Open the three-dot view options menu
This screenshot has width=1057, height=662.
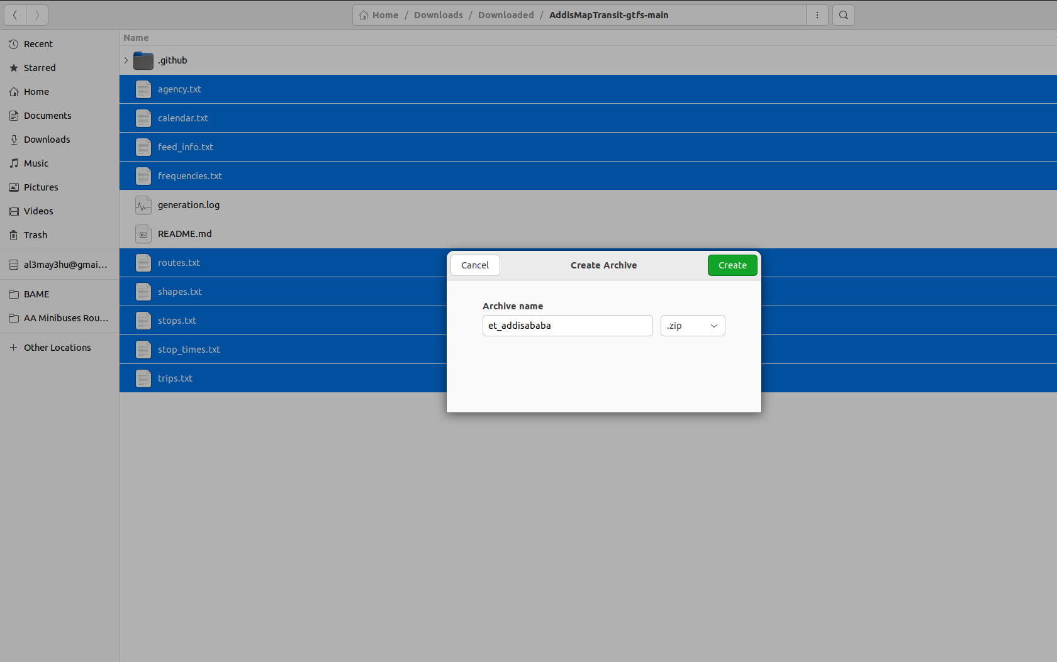coord(817,14)
